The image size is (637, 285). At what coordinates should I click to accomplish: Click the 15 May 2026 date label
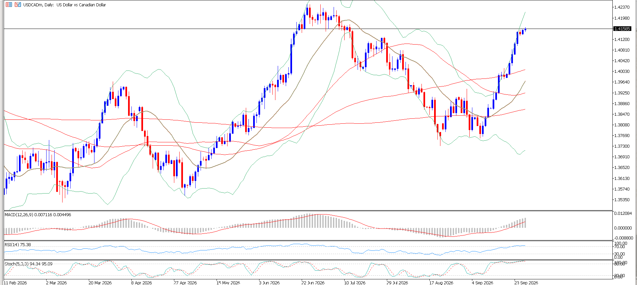click(x=228, y=283)
